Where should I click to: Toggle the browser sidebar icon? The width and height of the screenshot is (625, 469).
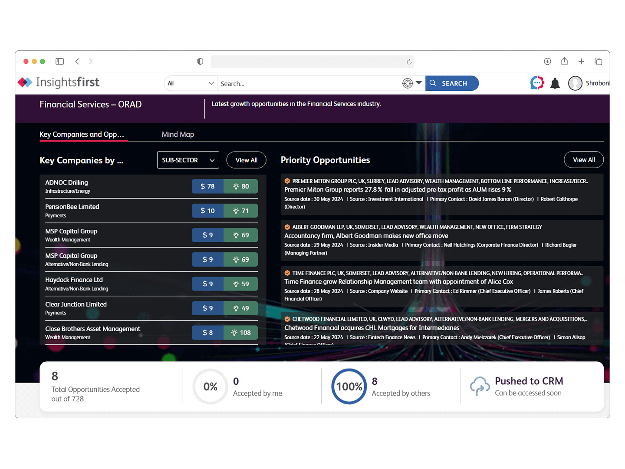(x=60, y=61)
